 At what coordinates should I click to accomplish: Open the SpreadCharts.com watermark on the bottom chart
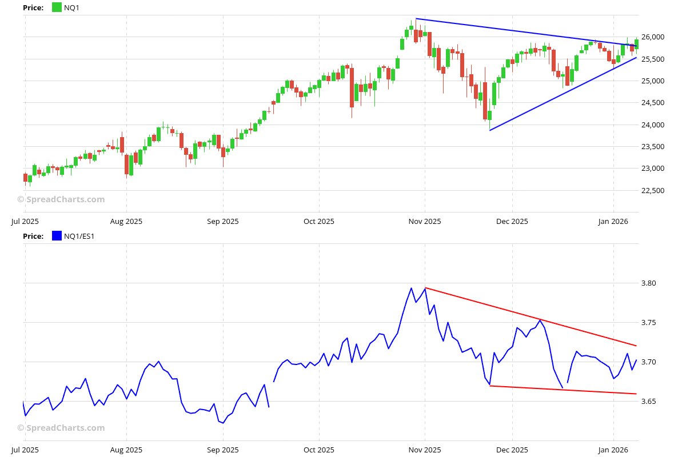tap(61, 427)
